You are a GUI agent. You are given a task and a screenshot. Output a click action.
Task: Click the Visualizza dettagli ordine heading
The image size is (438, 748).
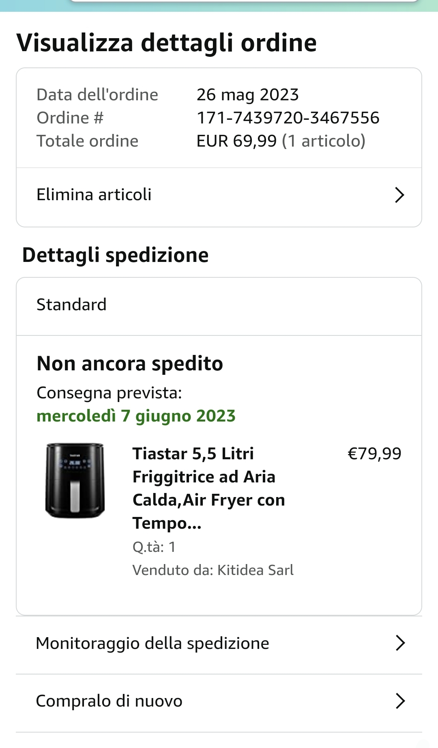(166, 43)
